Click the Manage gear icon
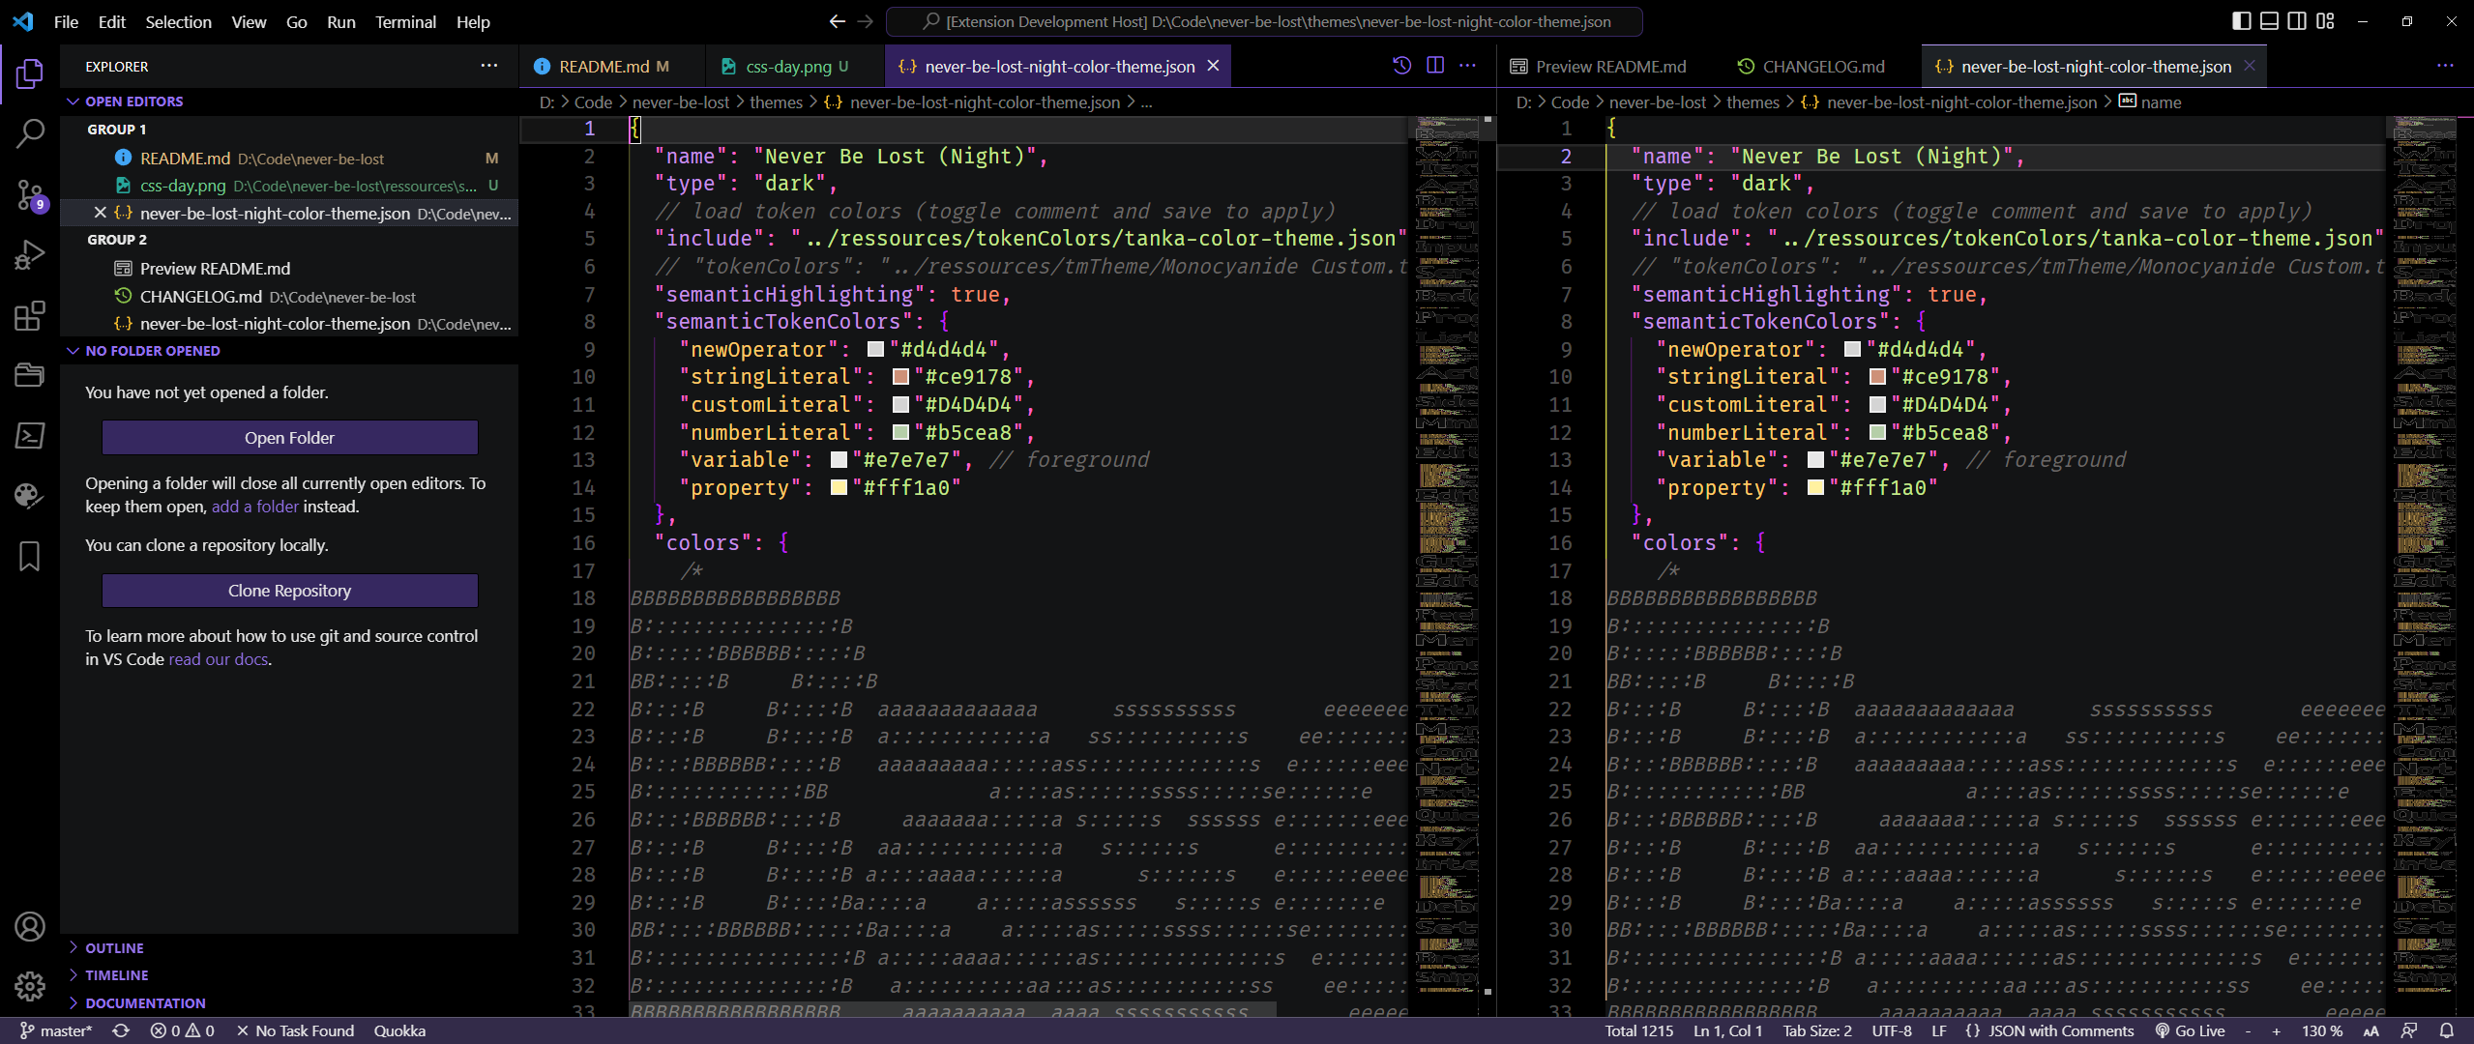This screenshot has width=2474, height=1044. [30, 985]
